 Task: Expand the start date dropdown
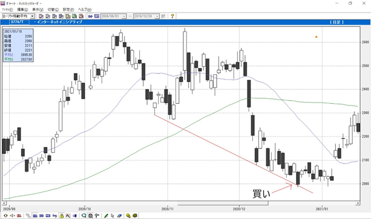pos(124,16)
